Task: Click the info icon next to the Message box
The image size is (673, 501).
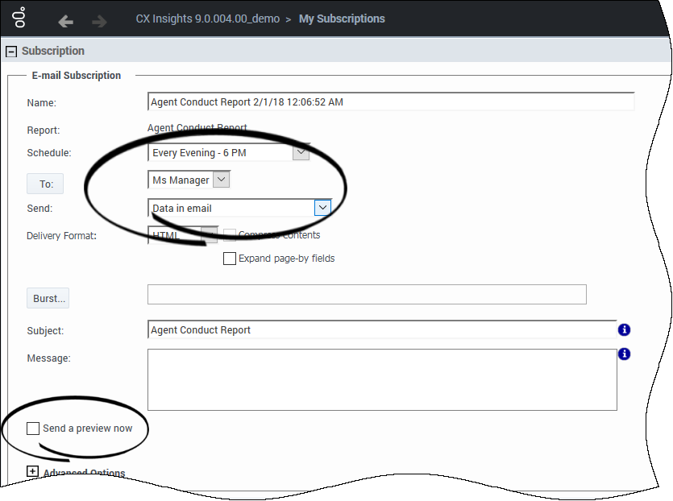Action: (625, 354)
